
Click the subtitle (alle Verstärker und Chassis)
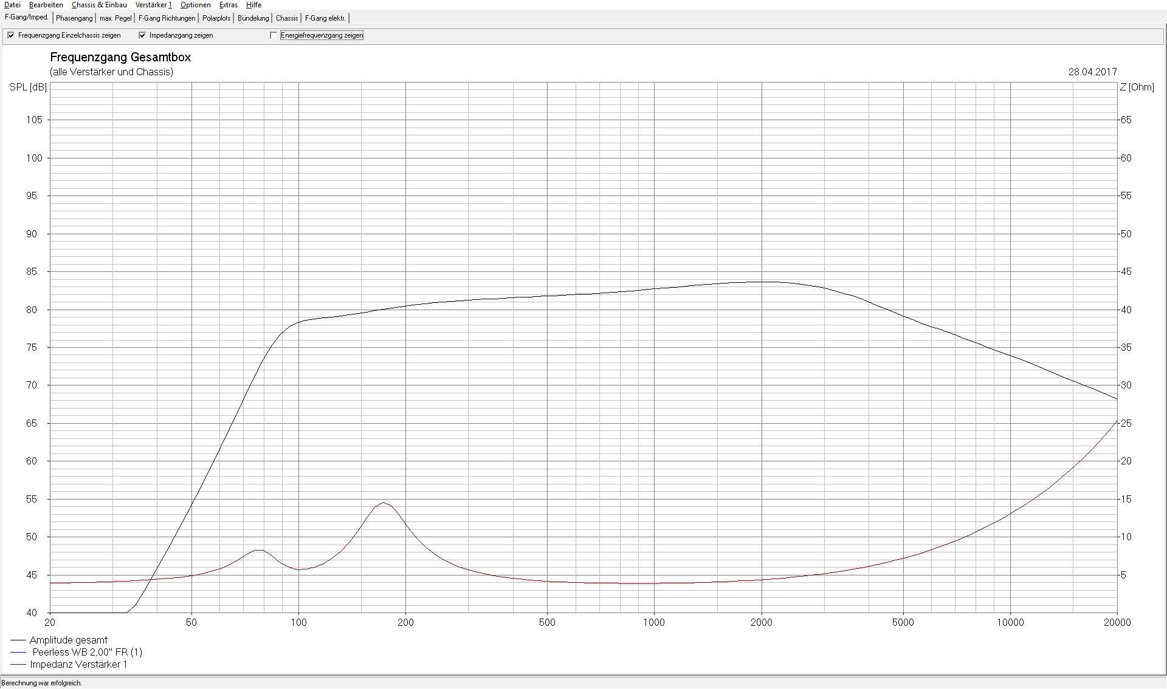coord(111,72)
